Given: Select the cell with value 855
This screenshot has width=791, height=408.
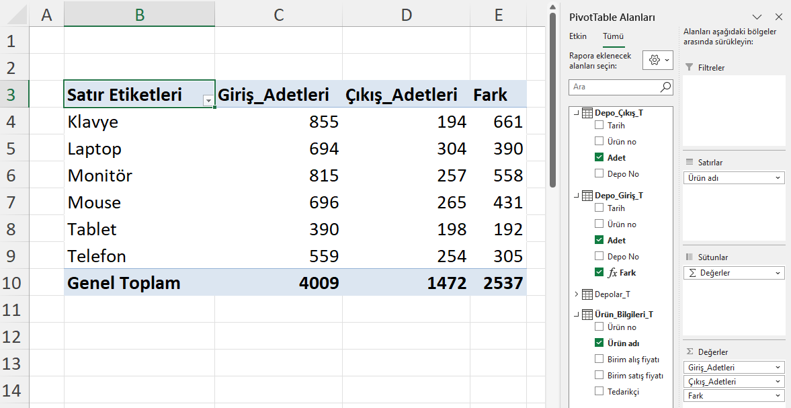Looking at the screenshot, I should [x=279, y=122].
